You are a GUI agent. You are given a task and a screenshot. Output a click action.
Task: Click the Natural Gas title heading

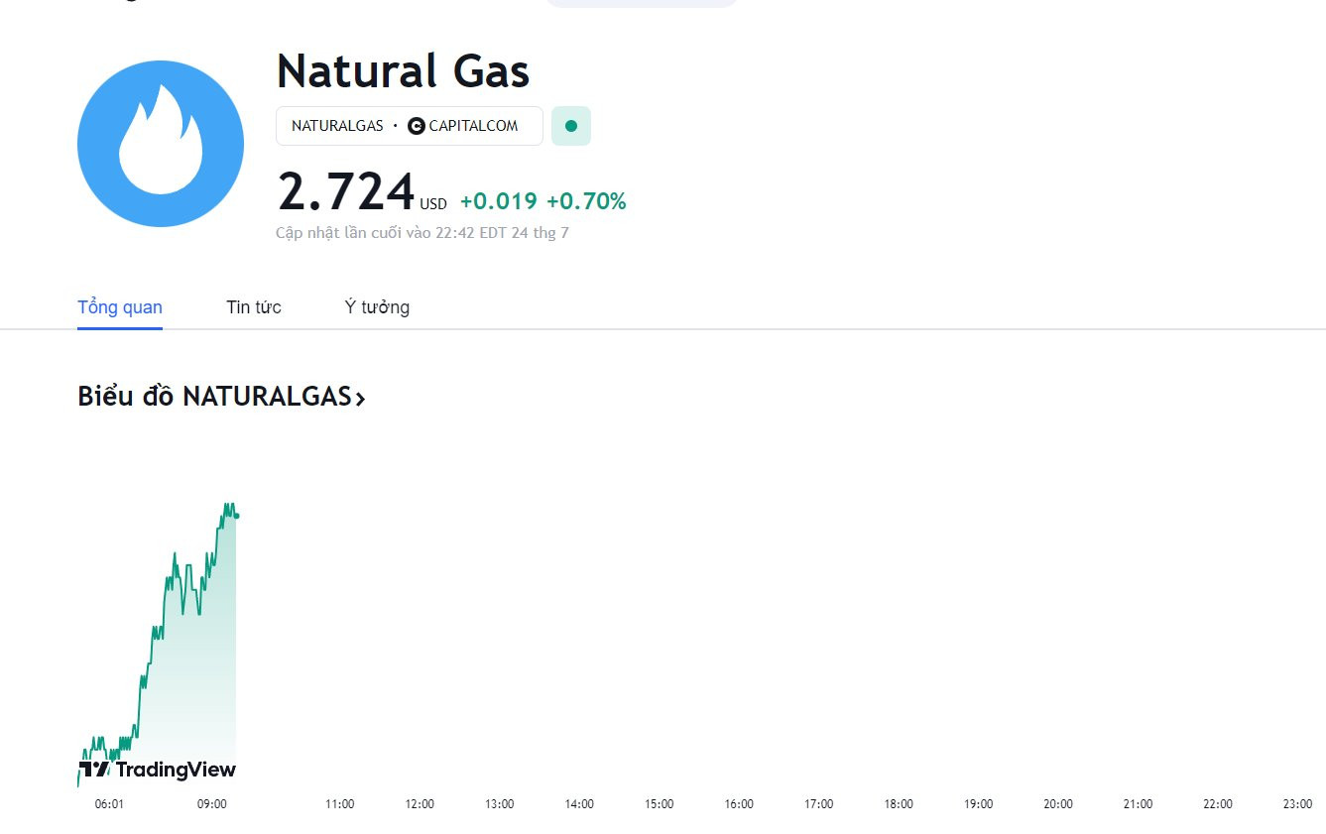[403, 71]
